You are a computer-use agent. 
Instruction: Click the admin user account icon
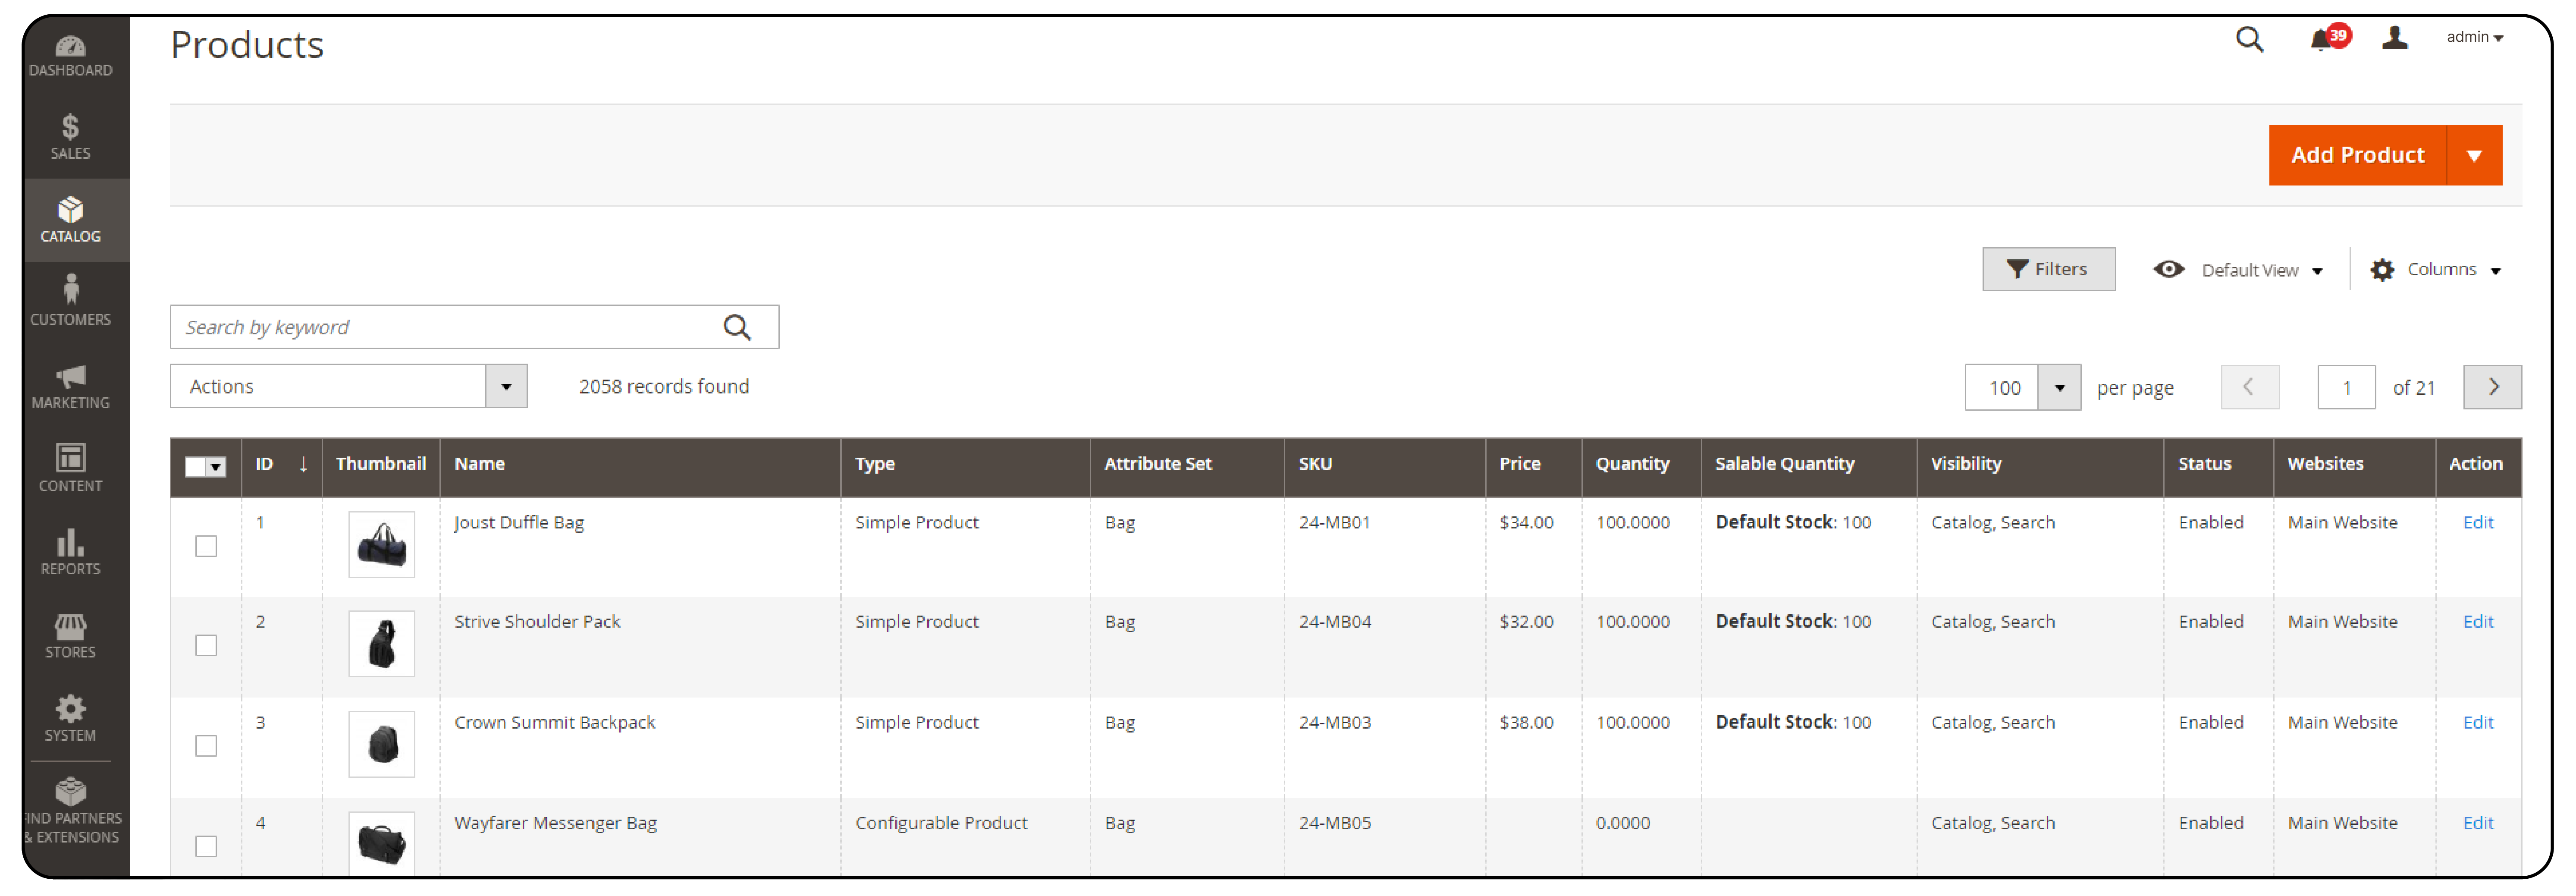[x=2395, y=38]
